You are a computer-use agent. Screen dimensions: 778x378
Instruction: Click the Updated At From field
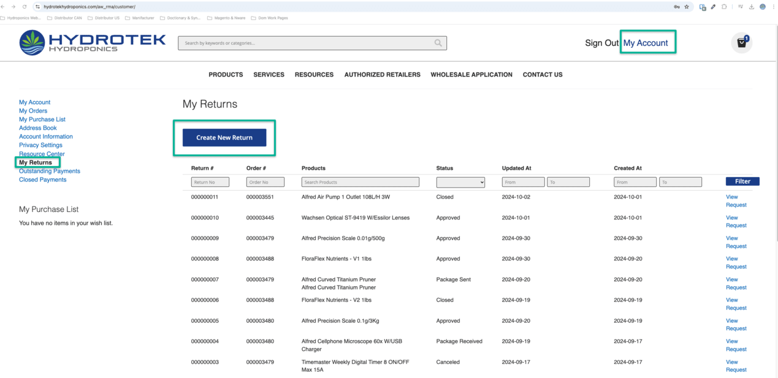(523, 182)
